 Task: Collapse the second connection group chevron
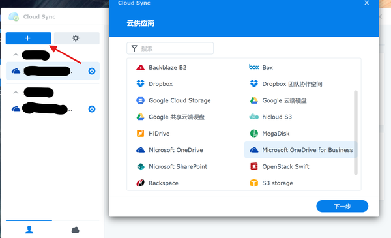click(x=16, y=93)
